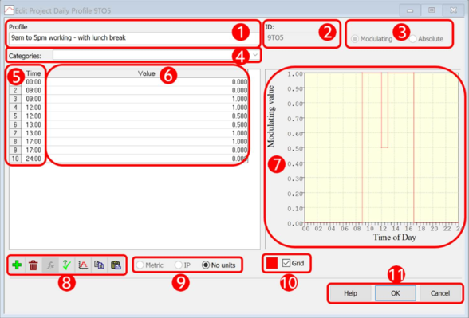Cancel the profile editing dialog

pos(440,293)
